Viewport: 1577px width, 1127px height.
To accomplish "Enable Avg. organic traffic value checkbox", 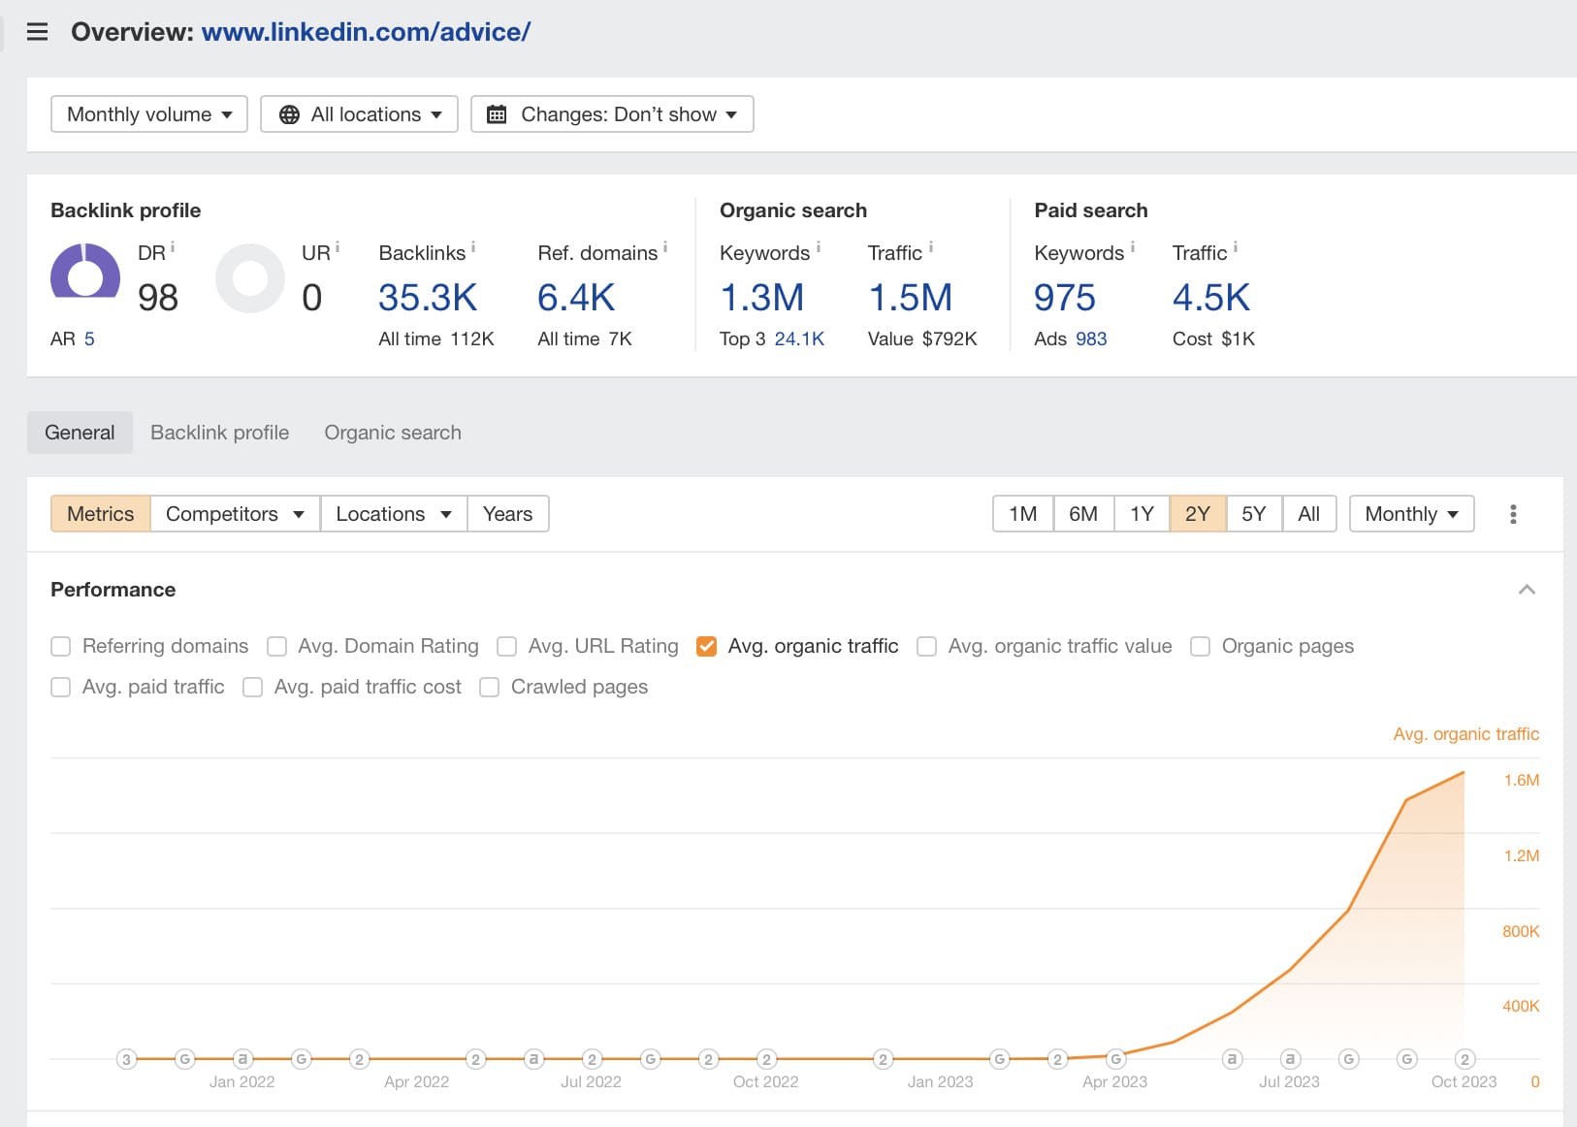I will (927, 646).
